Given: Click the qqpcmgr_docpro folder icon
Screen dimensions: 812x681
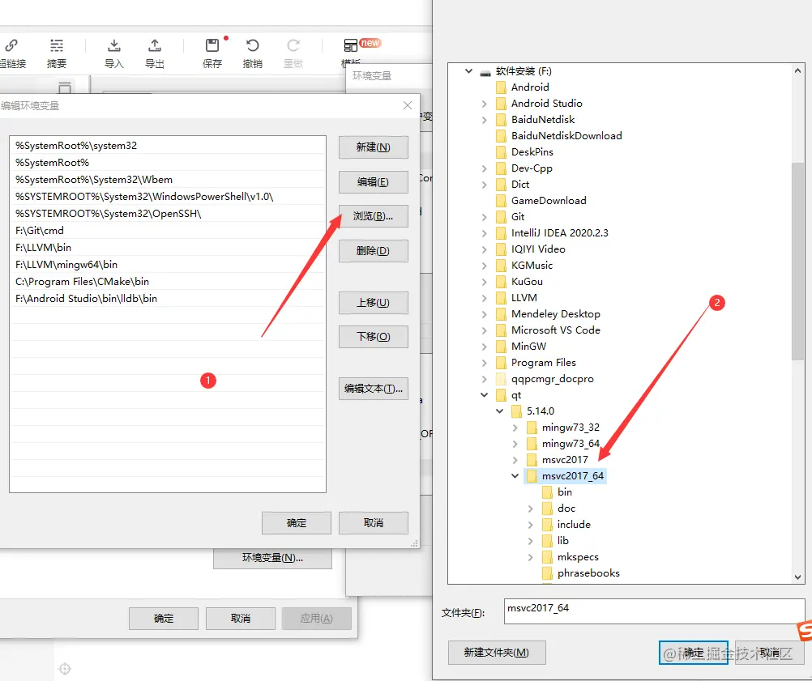Looking at the screenshot, I should pos(501,379).
